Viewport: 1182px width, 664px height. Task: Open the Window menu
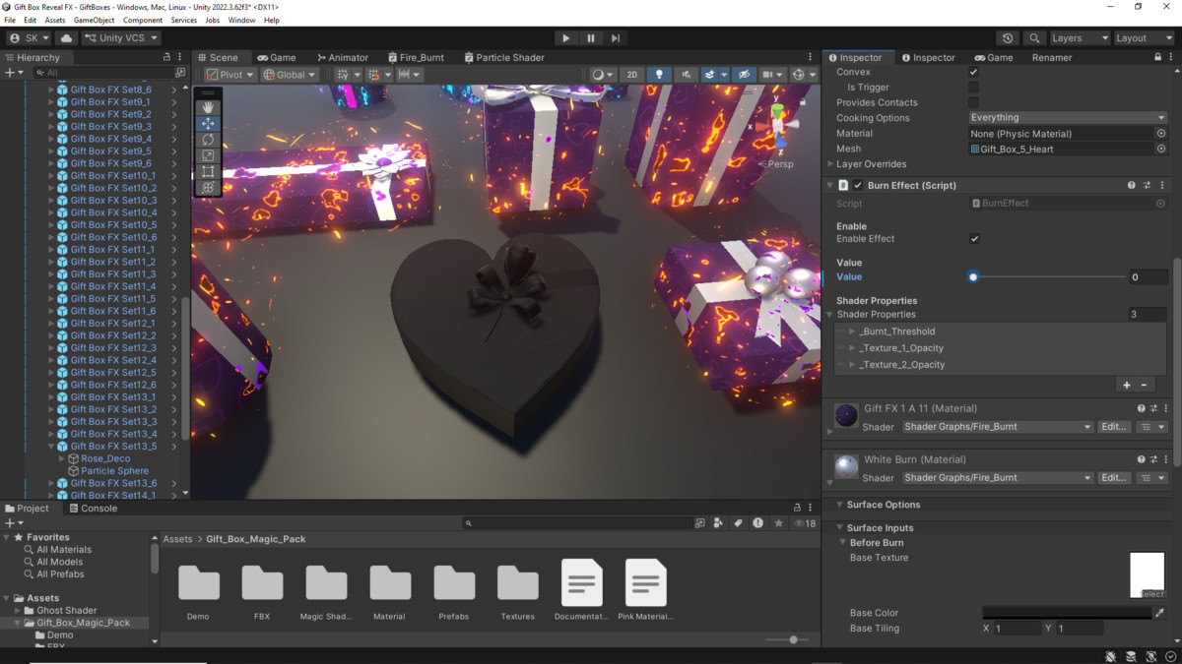click(241, 20)
